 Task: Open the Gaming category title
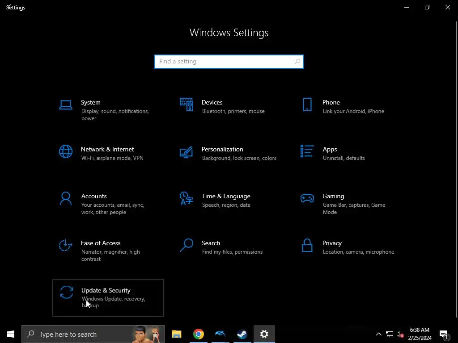[x=333, y=197]
